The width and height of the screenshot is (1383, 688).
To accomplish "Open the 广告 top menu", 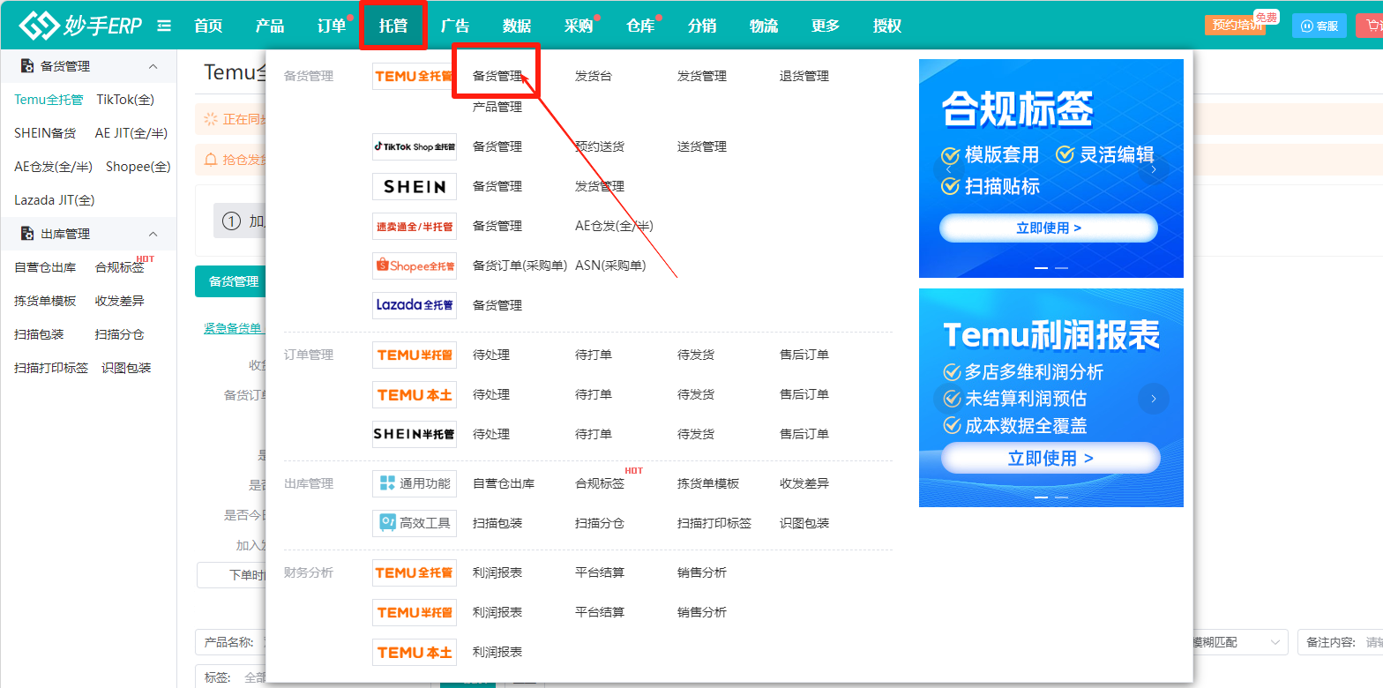I will (x=455, y=26).
